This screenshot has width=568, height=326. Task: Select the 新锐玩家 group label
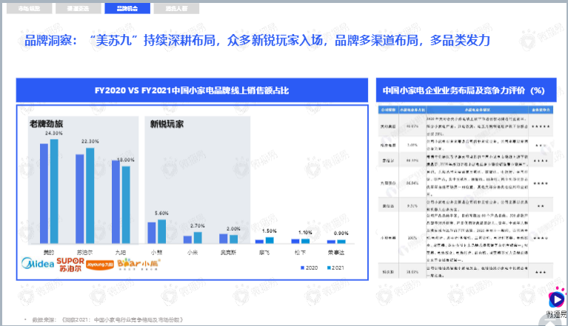(x=167, y=124)
